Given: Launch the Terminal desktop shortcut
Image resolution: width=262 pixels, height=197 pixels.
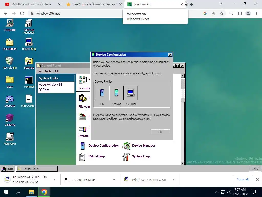Looking at the screenshot, I should (29, 82).
